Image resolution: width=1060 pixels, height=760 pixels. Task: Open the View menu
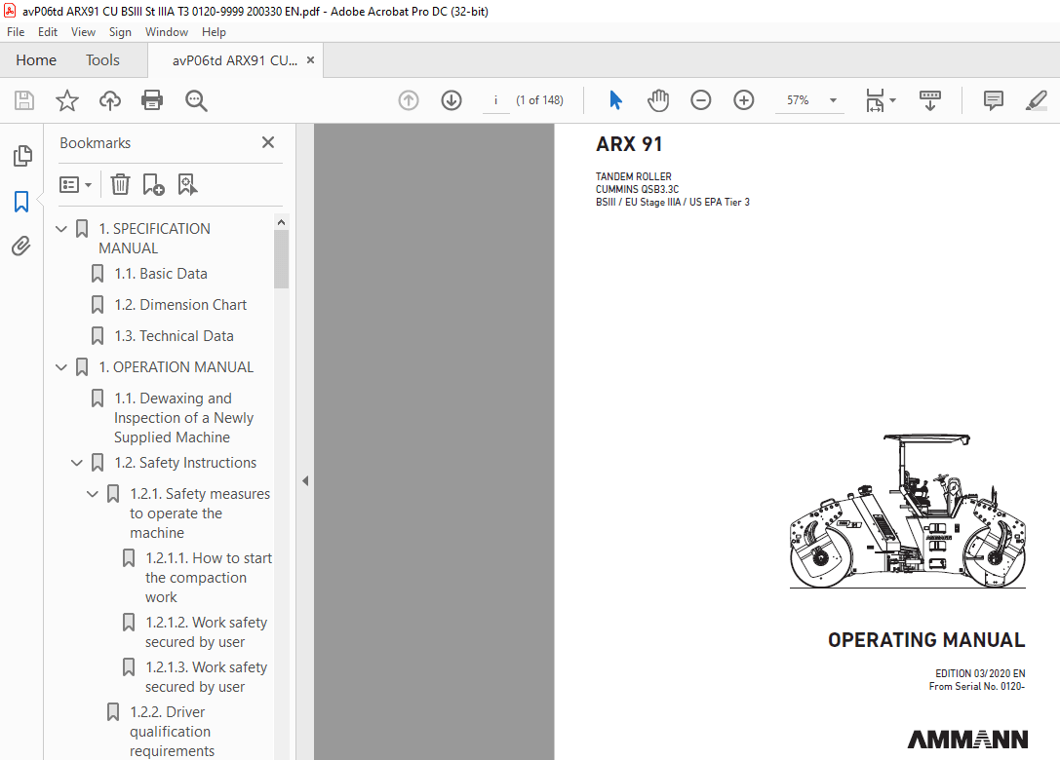point(83,31)
